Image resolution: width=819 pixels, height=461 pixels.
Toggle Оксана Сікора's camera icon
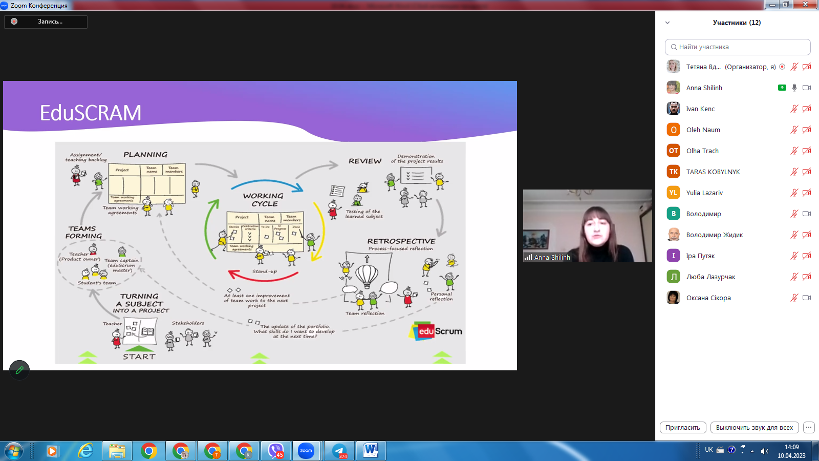(807, 298)
